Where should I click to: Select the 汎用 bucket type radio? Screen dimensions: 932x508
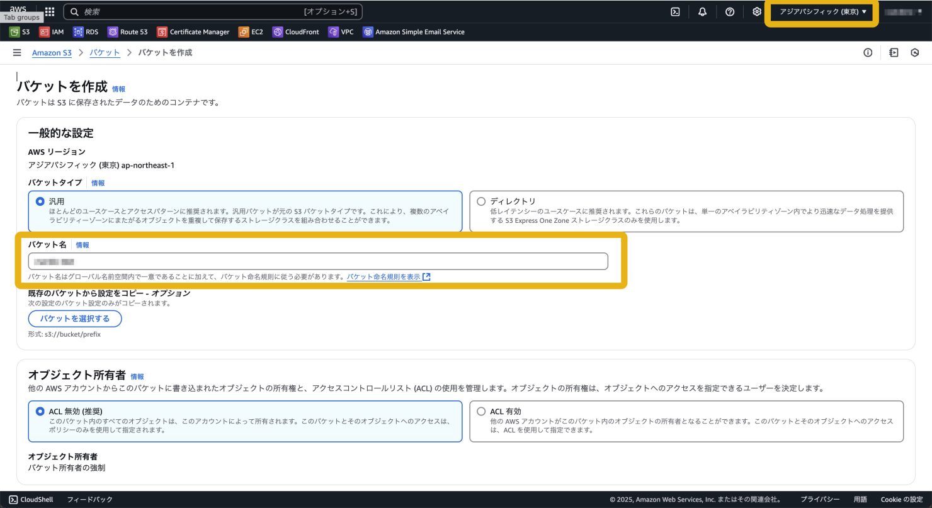[x=40, y=201]
